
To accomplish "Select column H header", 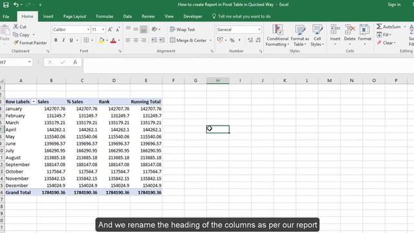I will tap(218, 80).
